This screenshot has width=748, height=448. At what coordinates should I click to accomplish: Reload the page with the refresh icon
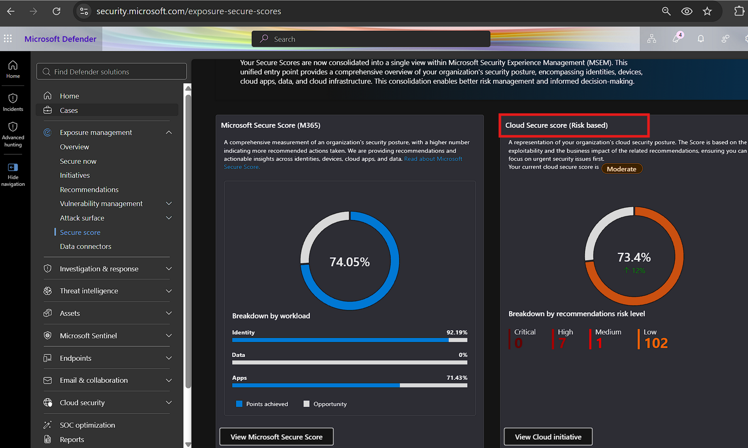(x=57, y=12)
